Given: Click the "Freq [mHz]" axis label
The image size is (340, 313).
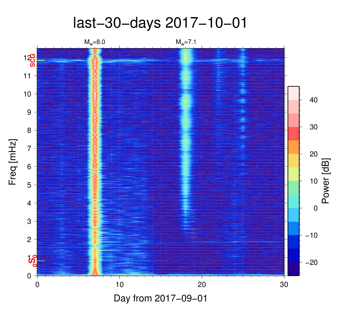Looking at the screenshot, I should 13,162.
